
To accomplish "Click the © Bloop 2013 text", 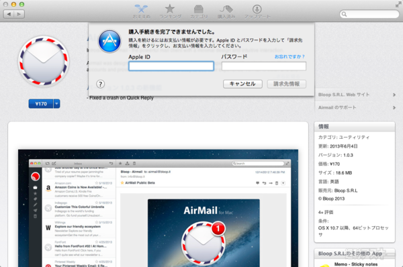I will [331, 199].
